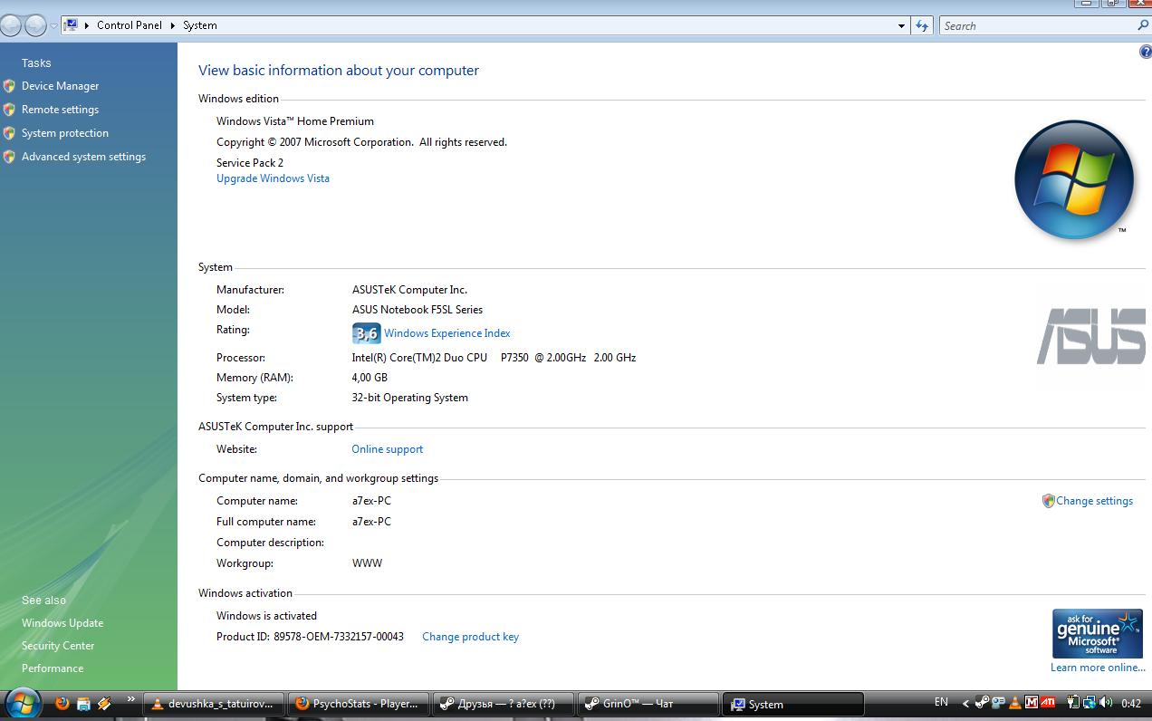Click the 'ASUS Notebook F5SL Series' model text

(x=418, y=310)
